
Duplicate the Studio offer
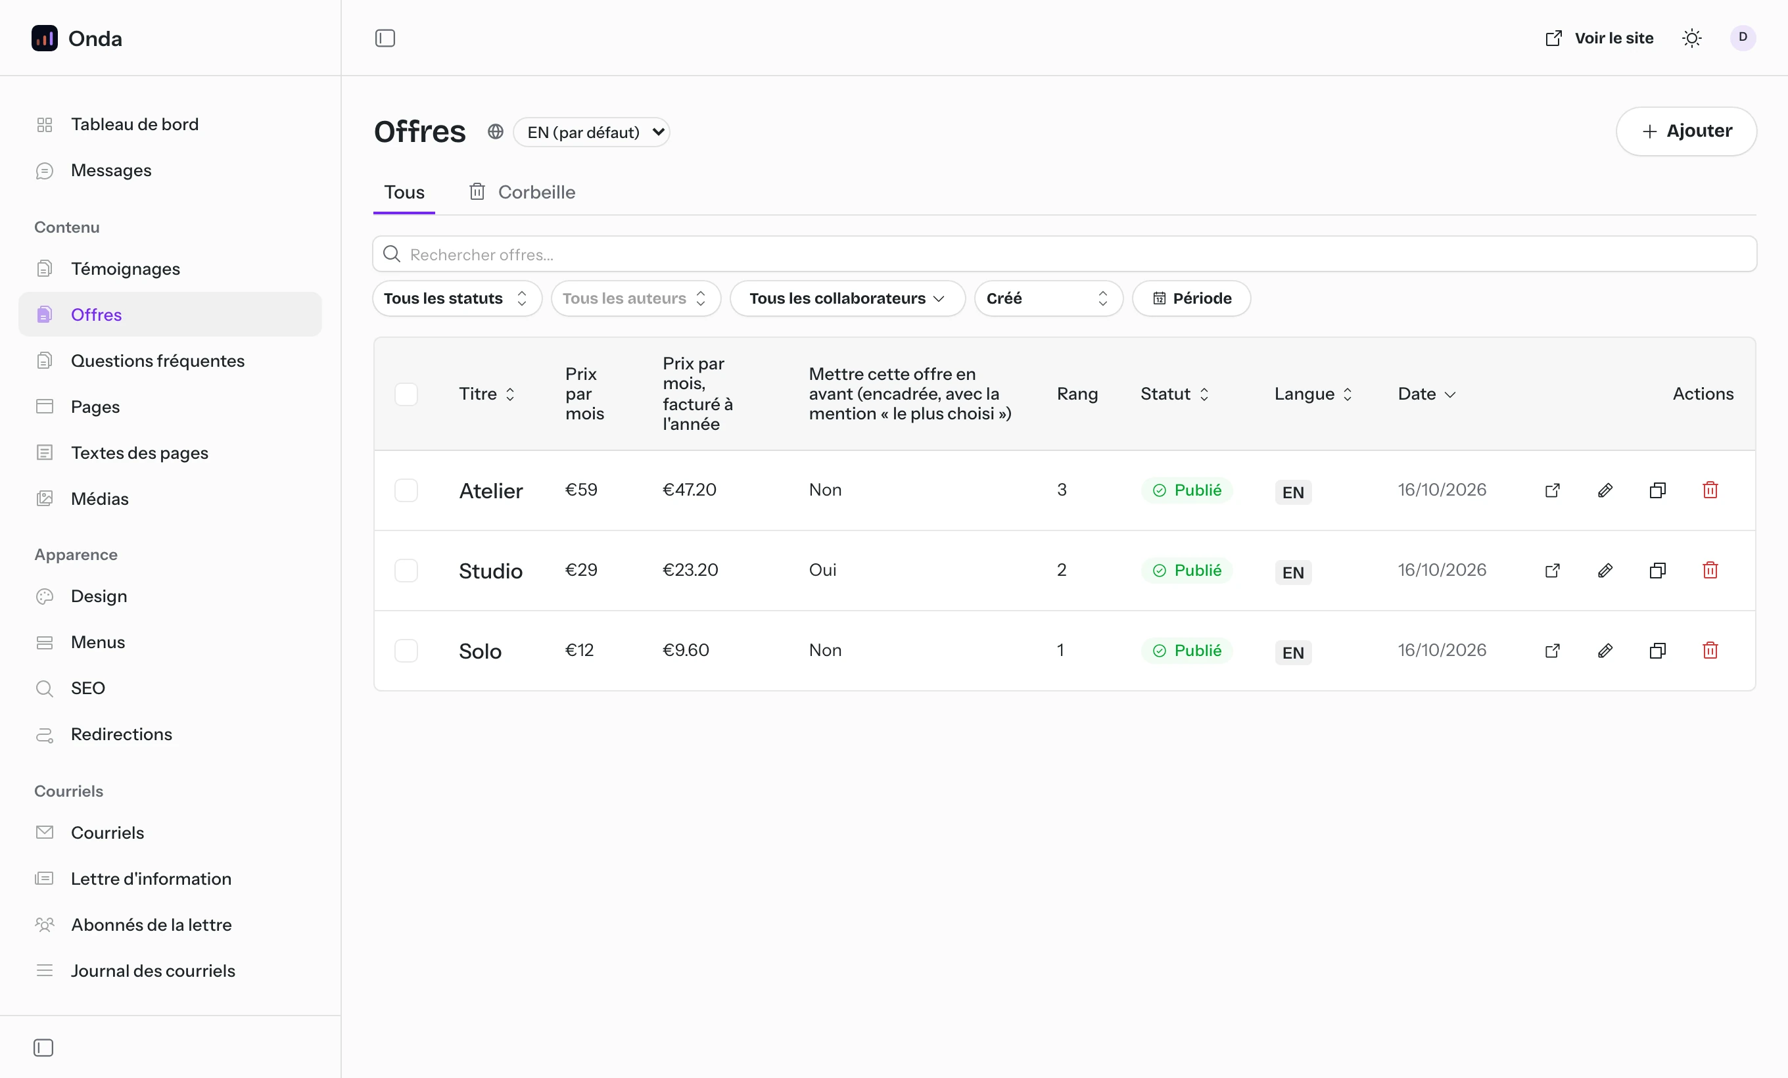[x=1657, y=570]
